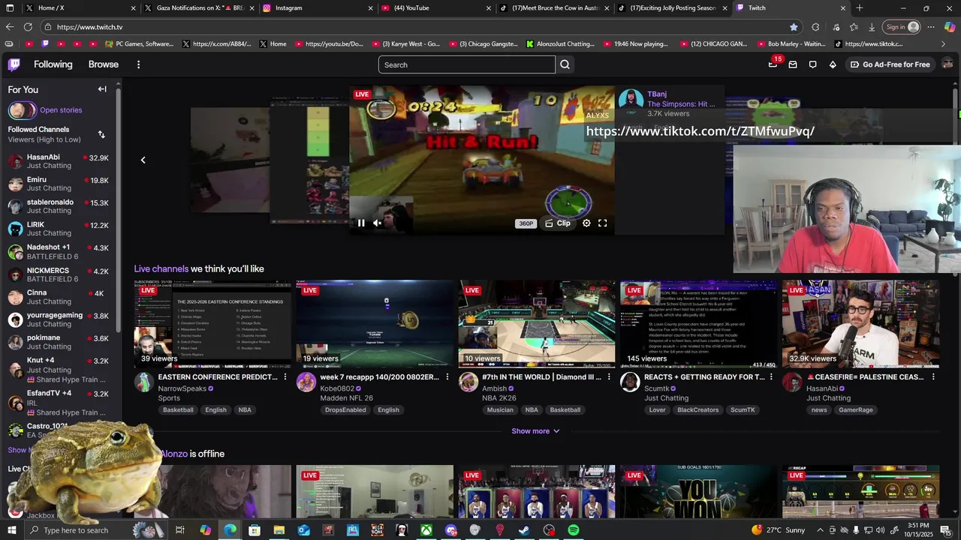The image size is (961, 540).
Task: Open options for week 7 recappp stream card
Action: [447, 376]
